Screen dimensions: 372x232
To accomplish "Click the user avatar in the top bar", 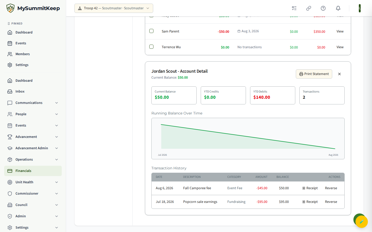I will pyautogui.click(x=360, y=8).
